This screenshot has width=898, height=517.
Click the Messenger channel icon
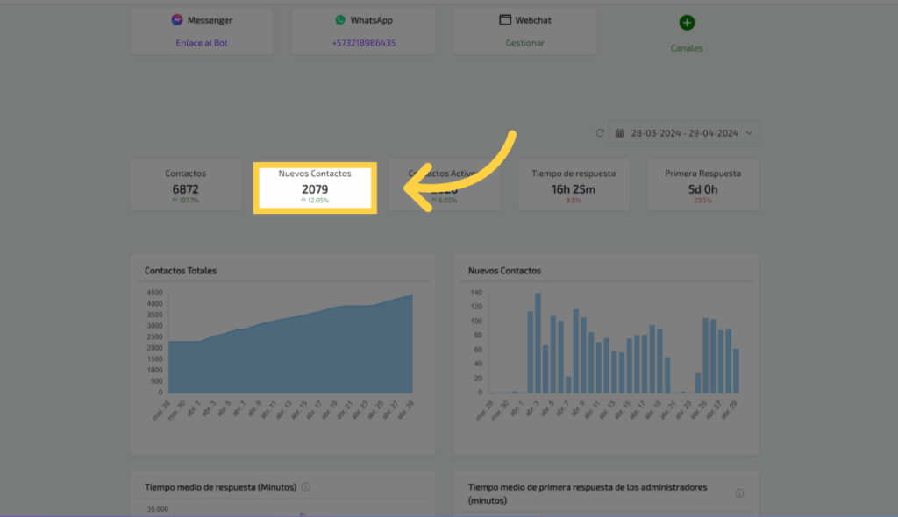177,19
